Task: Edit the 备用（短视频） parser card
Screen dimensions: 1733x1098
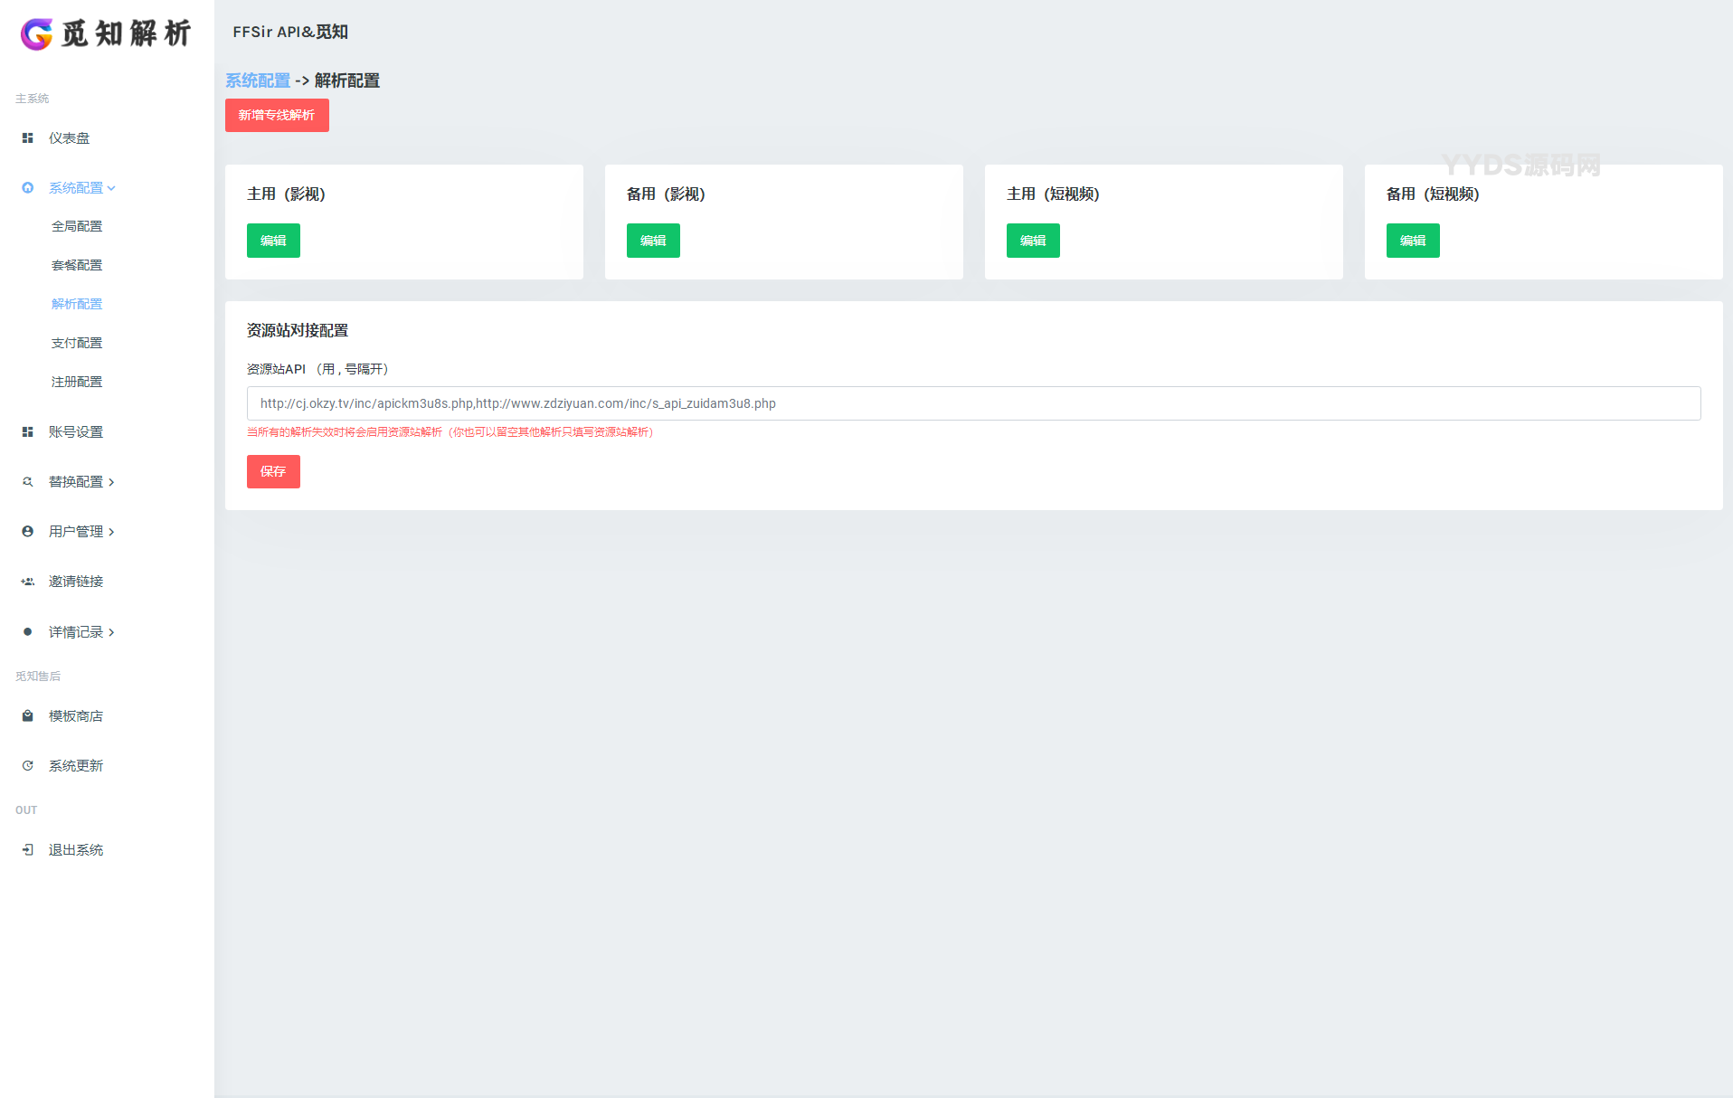Action: pyautogui.click(x=1412, y=241)
